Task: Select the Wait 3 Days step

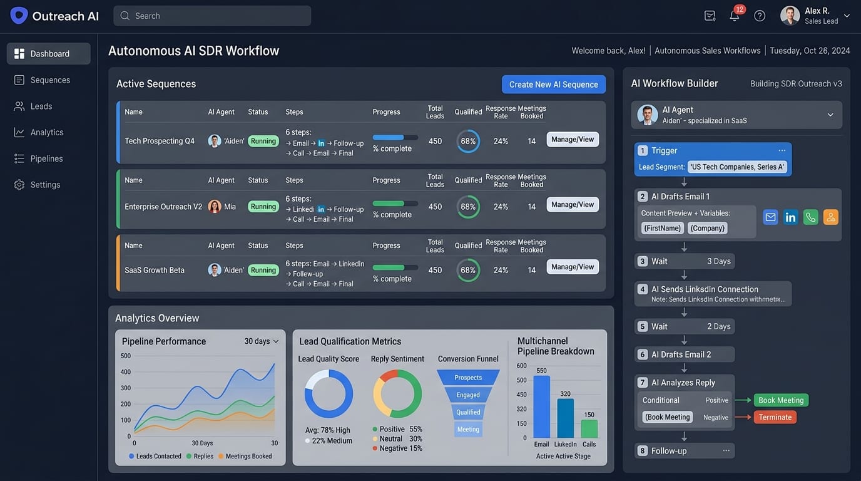Action: coord(685,261)
